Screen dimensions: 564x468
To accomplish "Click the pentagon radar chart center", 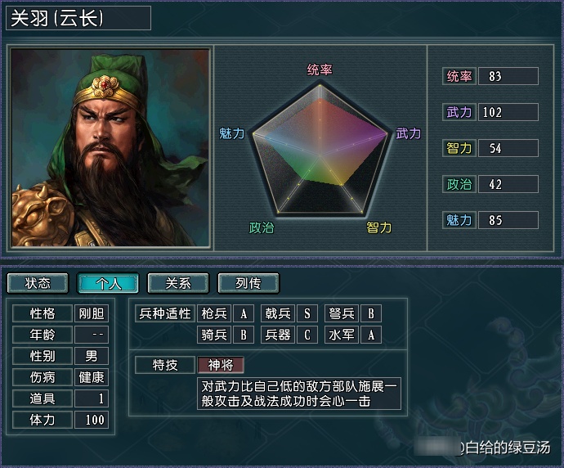I will click(x=320, y=155).
